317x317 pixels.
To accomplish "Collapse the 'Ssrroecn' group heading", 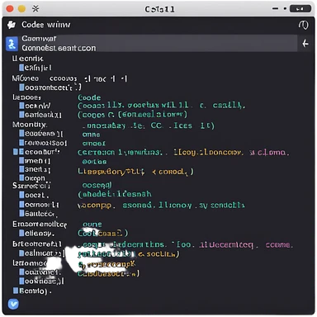I will (31, 186).
